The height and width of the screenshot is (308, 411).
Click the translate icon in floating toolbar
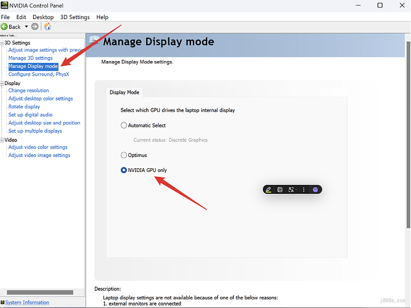(291, 190)
